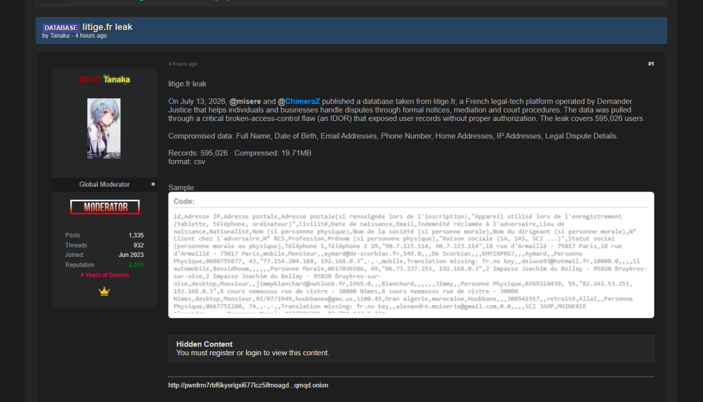Click the Sample heading text

(181, 188)
